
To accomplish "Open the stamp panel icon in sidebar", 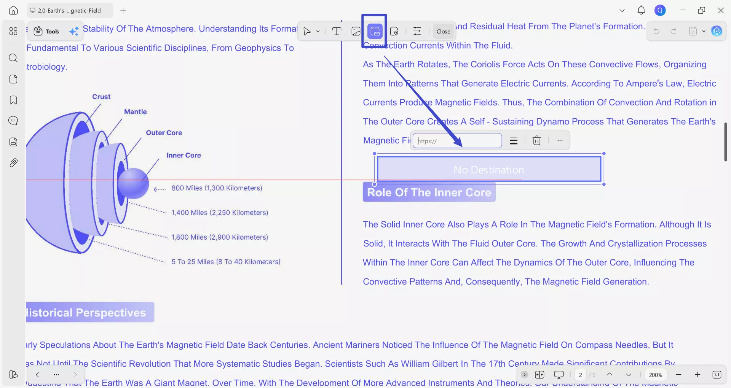I will [13, 142].
